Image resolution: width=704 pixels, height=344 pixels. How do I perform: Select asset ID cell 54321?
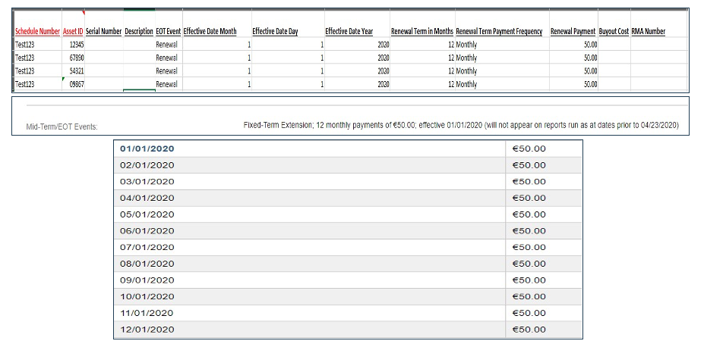click(73, 70)
